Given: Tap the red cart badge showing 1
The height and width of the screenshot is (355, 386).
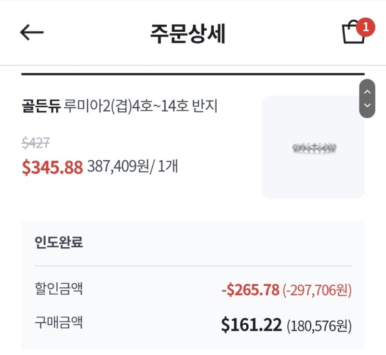Looking at the screenshot, I should (365, 27).
